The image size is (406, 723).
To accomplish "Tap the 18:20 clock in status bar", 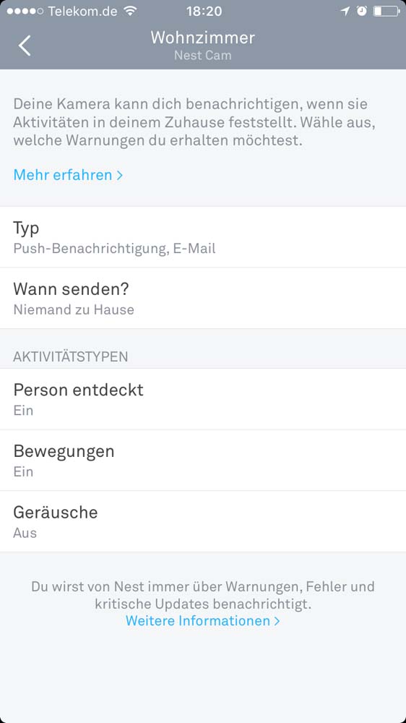I will (204, 11).
